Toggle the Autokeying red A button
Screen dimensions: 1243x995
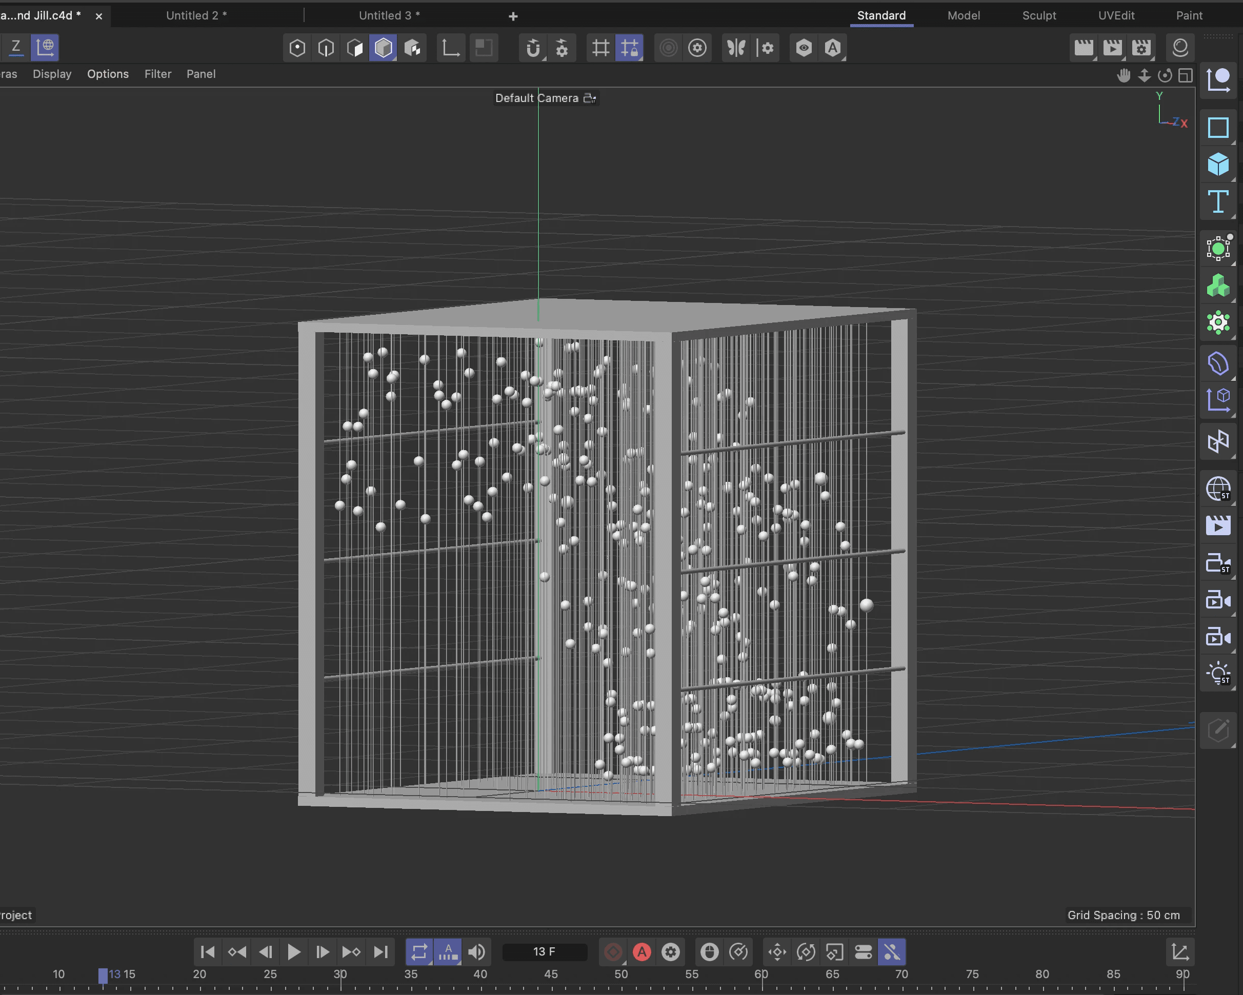[641, 952]
